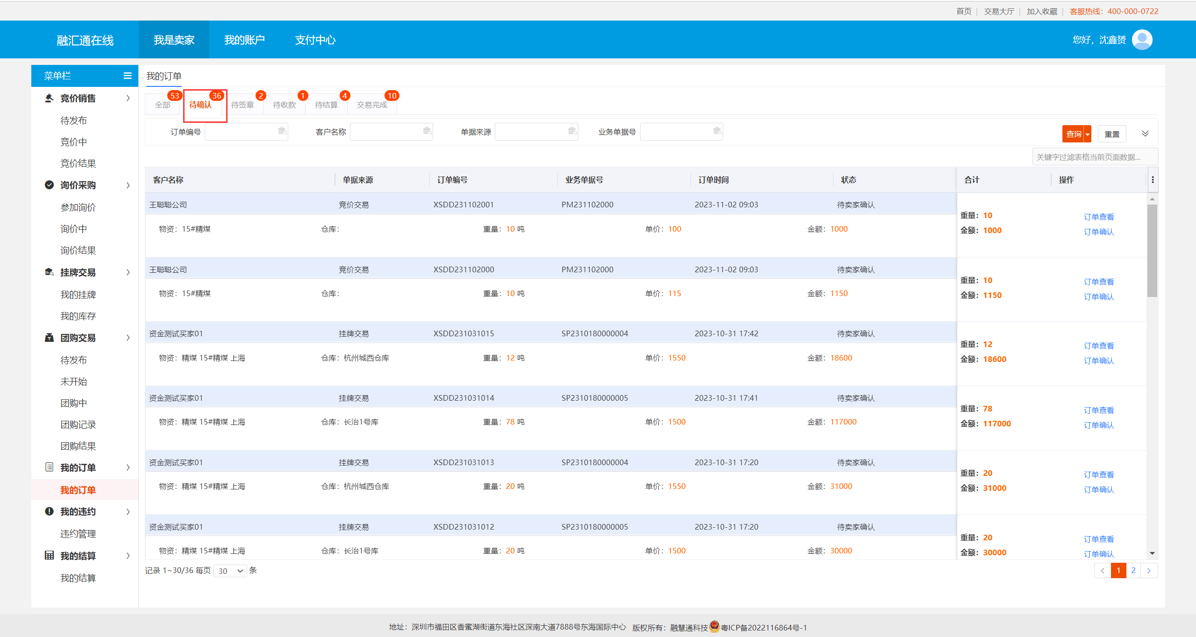Viewport: 1196px width, 637px height.
Task: View order XSDD231031015 via 订单查看
Action: point(1099,346)
